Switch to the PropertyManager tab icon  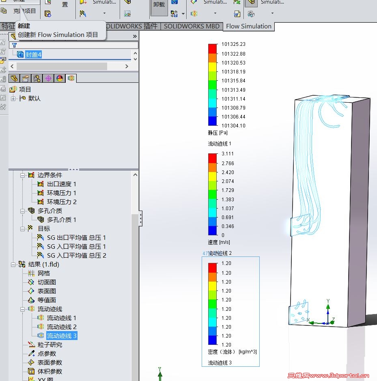pos(26,78)
